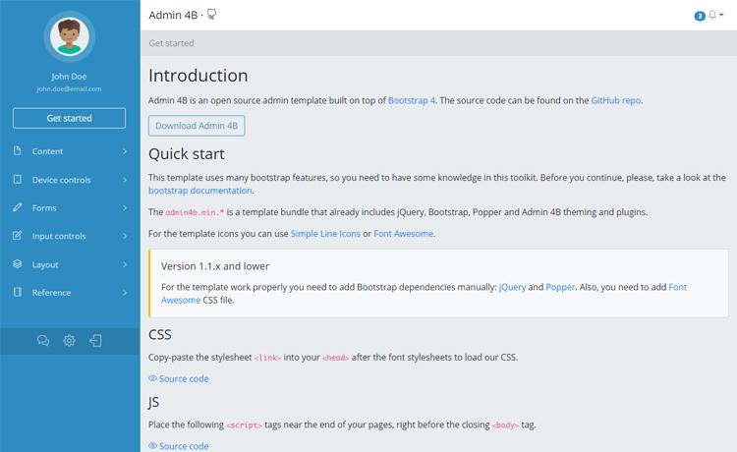Follow the GitHub repo link
This screenshot has height=452, width=737.
point(616,100)
